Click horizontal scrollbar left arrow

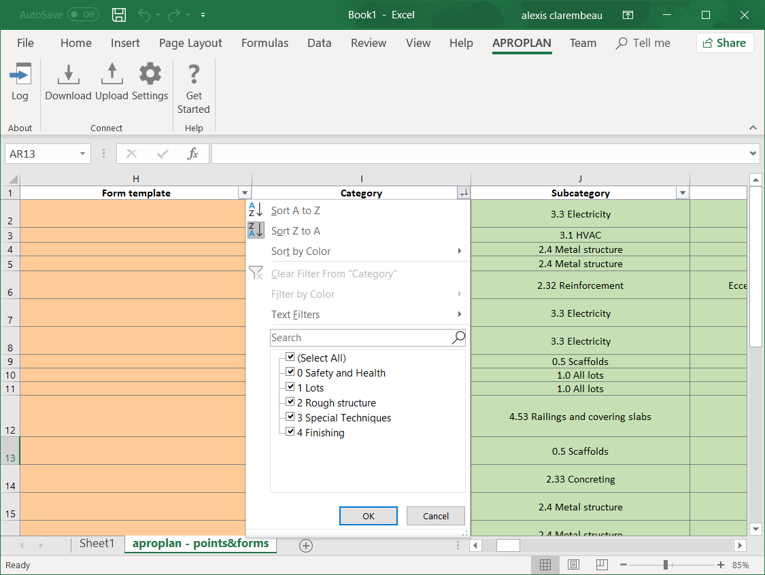coord(476,545)
